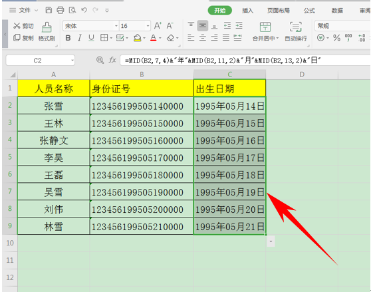Toggle italic formatting
The height and width of the screenshot is (292, 371).
point(80,38)
